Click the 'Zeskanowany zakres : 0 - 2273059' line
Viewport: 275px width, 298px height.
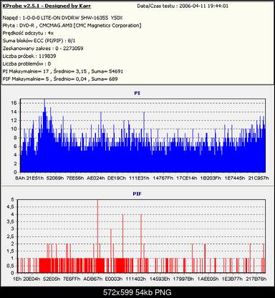point(43,49)
